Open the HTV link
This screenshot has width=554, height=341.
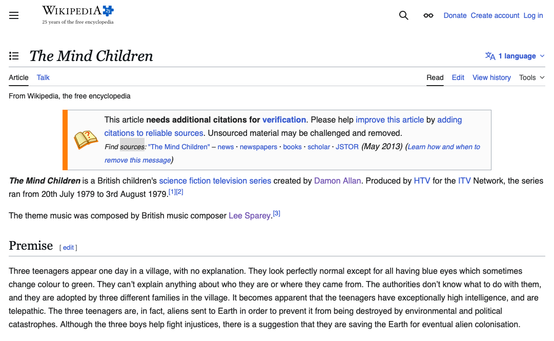422,181
